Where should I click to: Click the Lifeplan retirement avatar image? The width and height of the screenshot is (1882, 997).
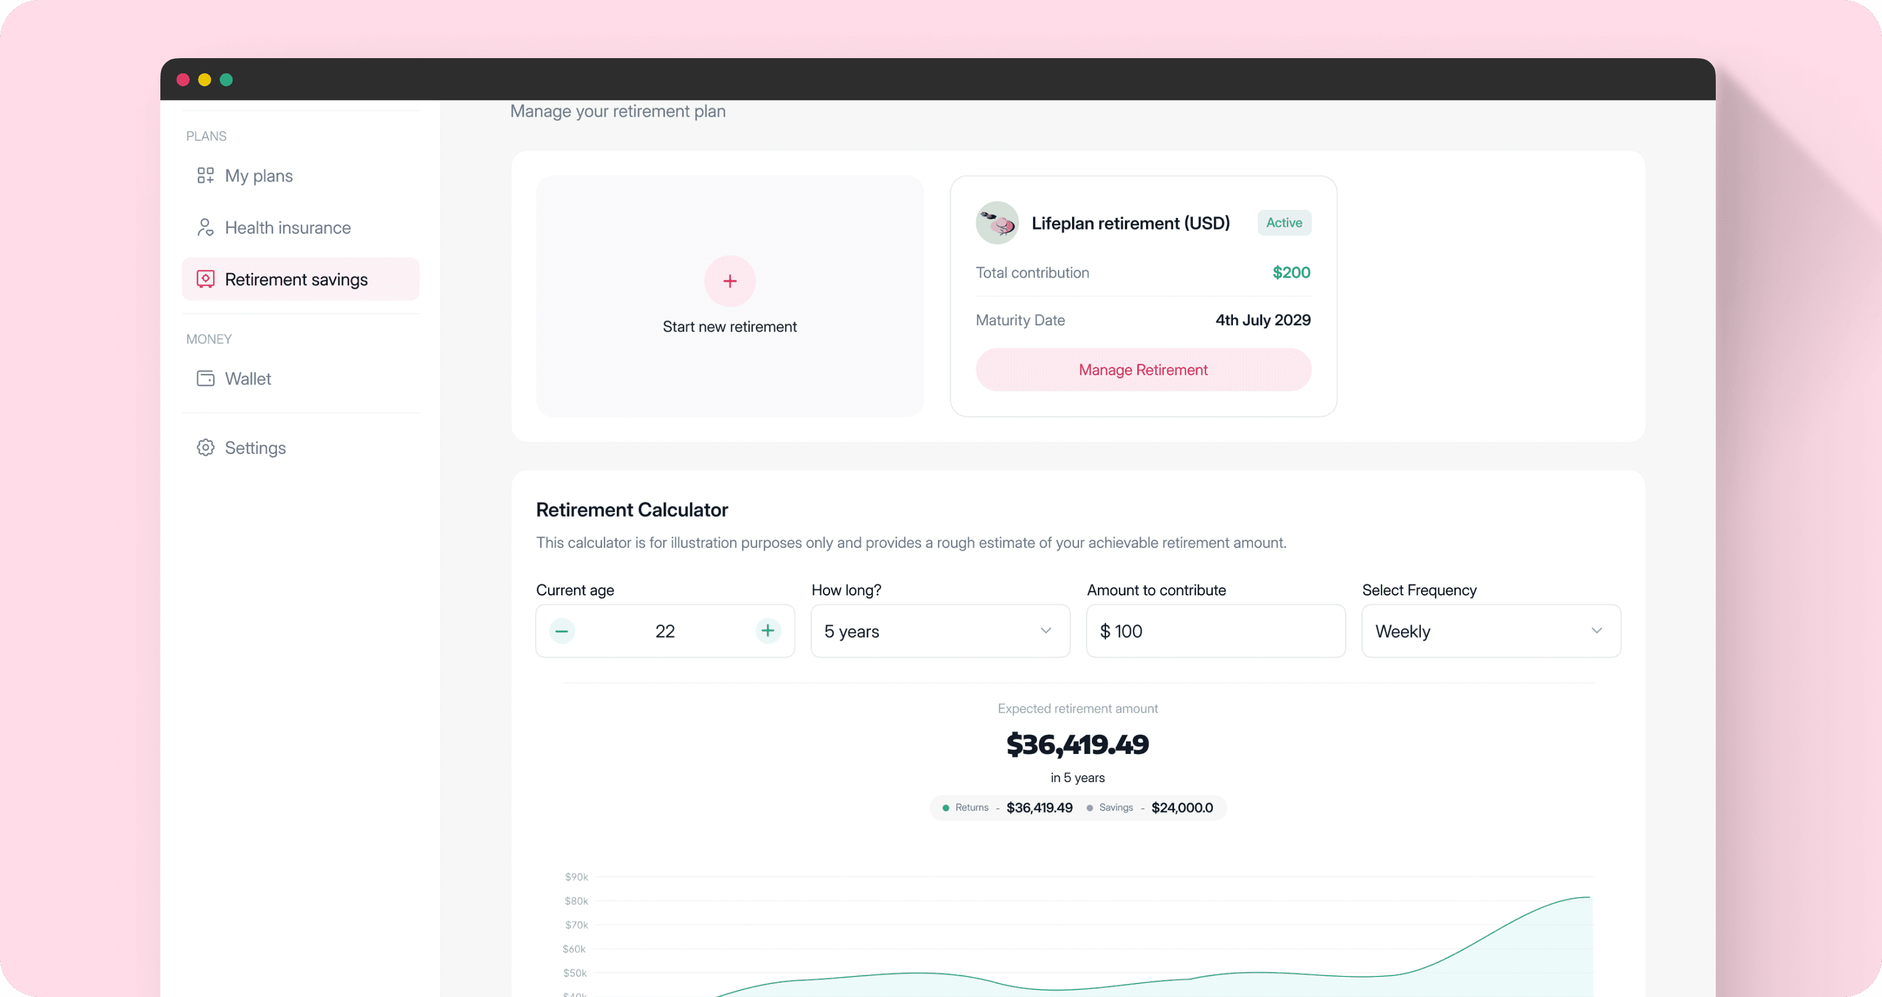tap(997, 223)
